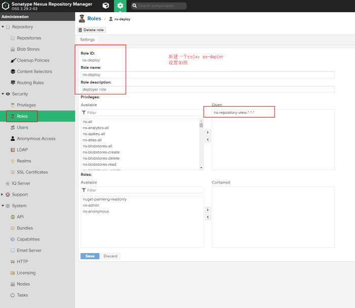
Task: Open Realms in the sidebar
Action: (24, 161)
